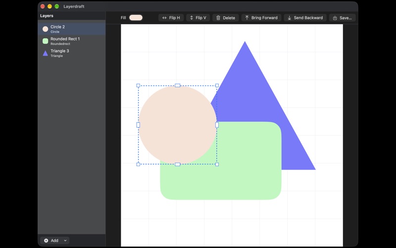Select the Circle 2 layer row
The width and height of the screenshot is (396, 248).
pyautogui.click(x=72, y=29)
